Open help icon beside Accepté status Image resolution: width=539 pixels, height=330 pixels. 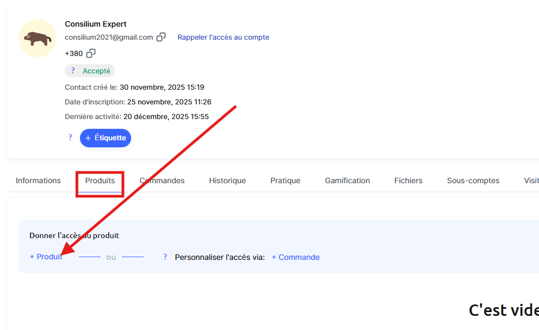73,71
